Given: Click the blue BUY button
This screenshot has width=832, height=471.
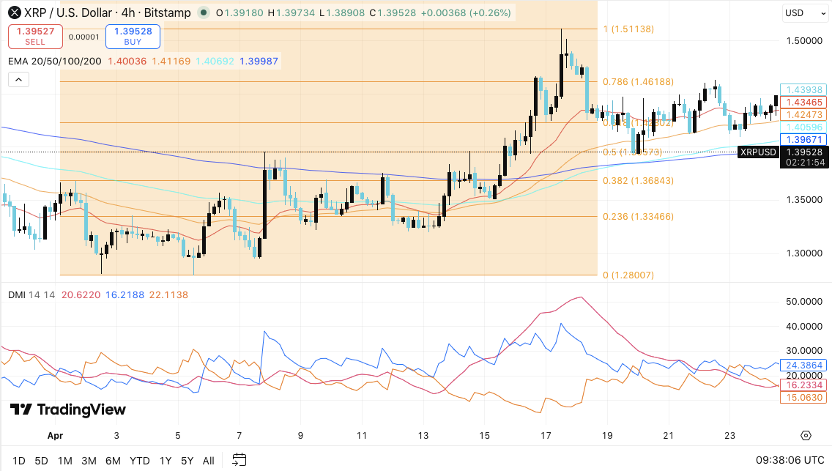Looking at the screenshot, I should pos(133,36).
